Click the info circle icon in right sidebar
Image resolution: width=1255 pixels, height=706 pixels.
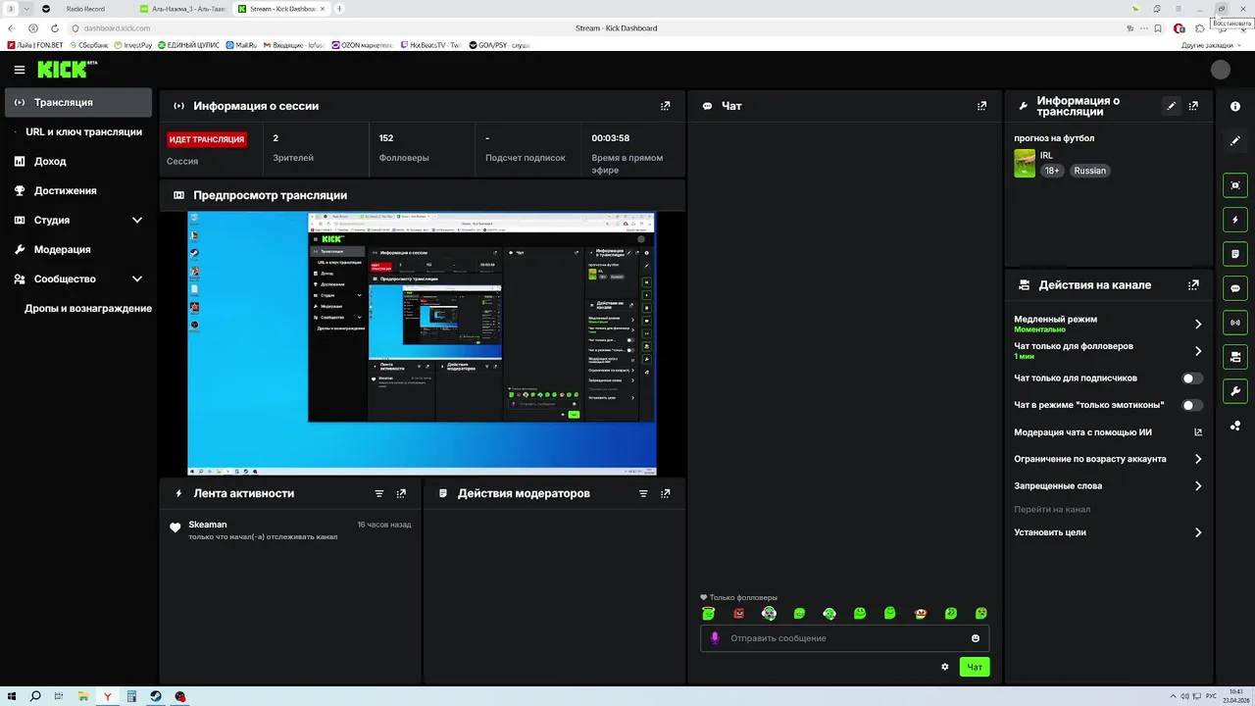pyautogui.click(x=1235, y=107)
